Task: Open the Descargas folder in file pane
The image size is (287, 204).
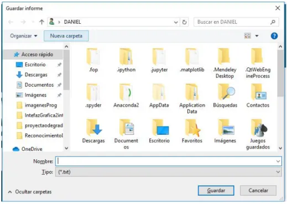Action: coord(93,131)
